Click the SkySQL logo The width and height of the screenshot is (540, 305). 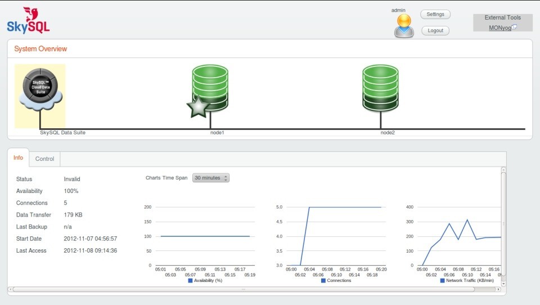tap(28, 20)
